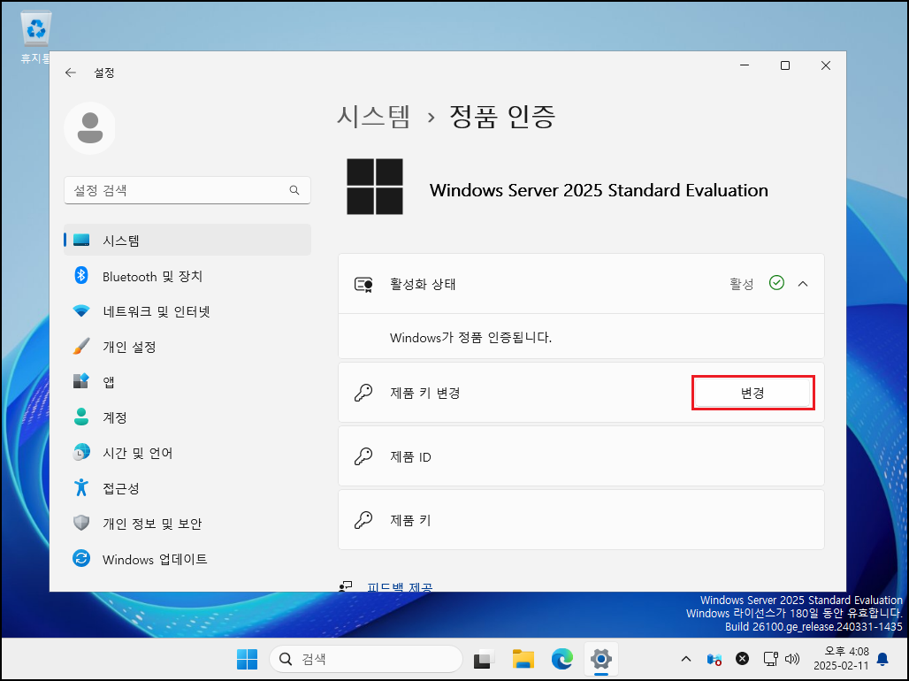Viewport: 909px width, 681px height.
Task: Click the 제품 키 row text
Action: coord(410,520)
